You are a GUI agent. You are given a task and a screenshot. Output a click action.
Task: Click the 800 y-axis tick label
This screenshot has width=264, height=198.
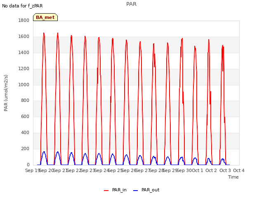point(25,101)
